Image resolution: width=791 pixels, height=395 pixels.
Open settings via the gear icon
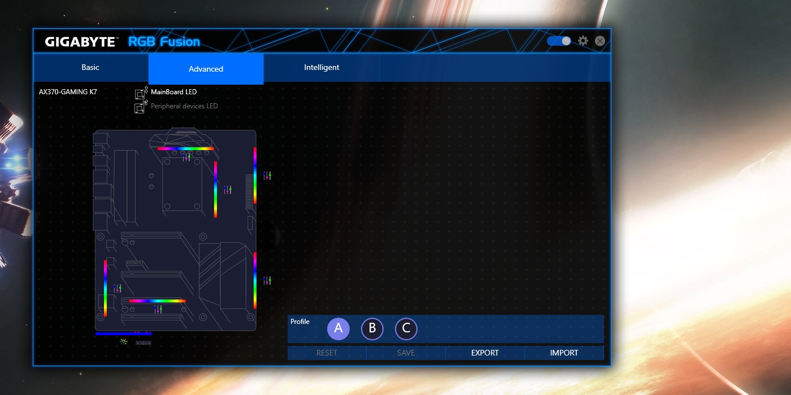coord(583,41)
